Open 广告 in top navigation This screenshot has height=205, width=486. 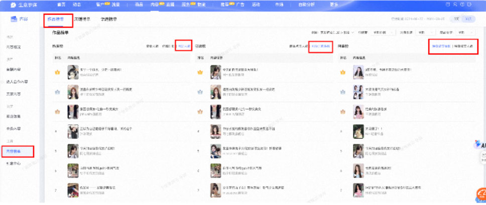240,5
